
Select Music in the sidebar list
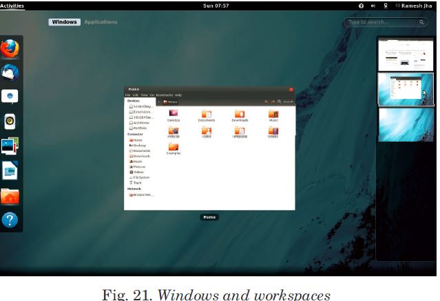click(x=136, y=161)
